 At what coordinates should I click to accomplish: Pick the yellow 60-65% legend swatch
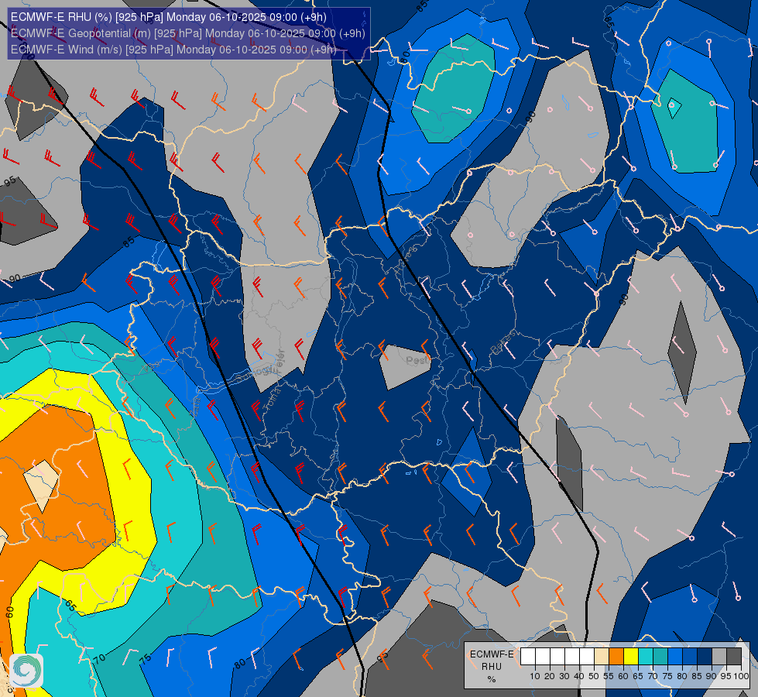(631, 657)
